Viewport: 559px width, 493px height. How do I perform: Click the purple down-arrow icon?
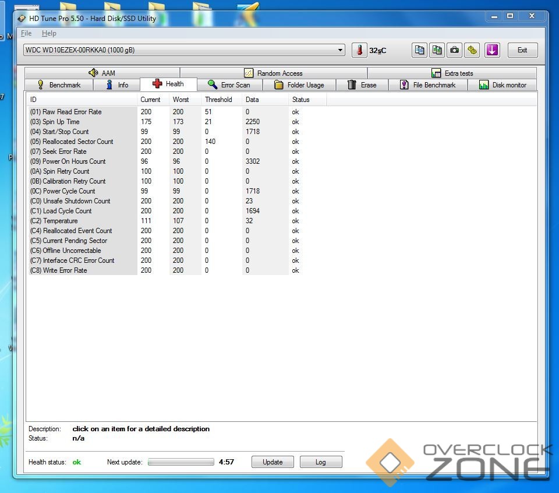[x=492, y=50]
